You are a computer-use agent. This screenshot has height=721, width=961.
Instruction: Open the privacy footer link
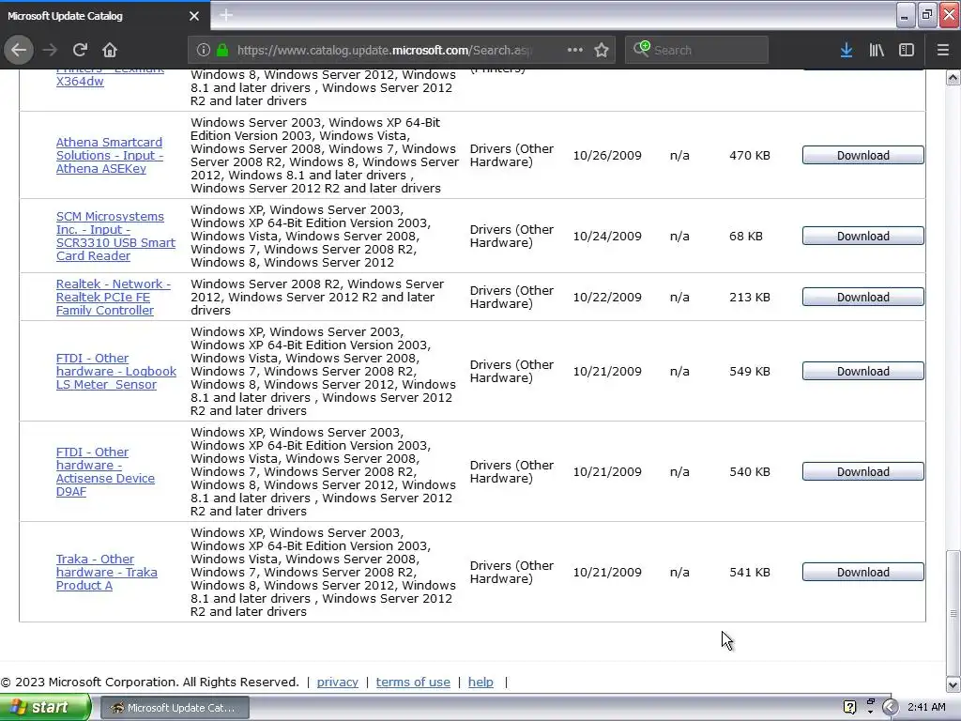click(337, 682)
